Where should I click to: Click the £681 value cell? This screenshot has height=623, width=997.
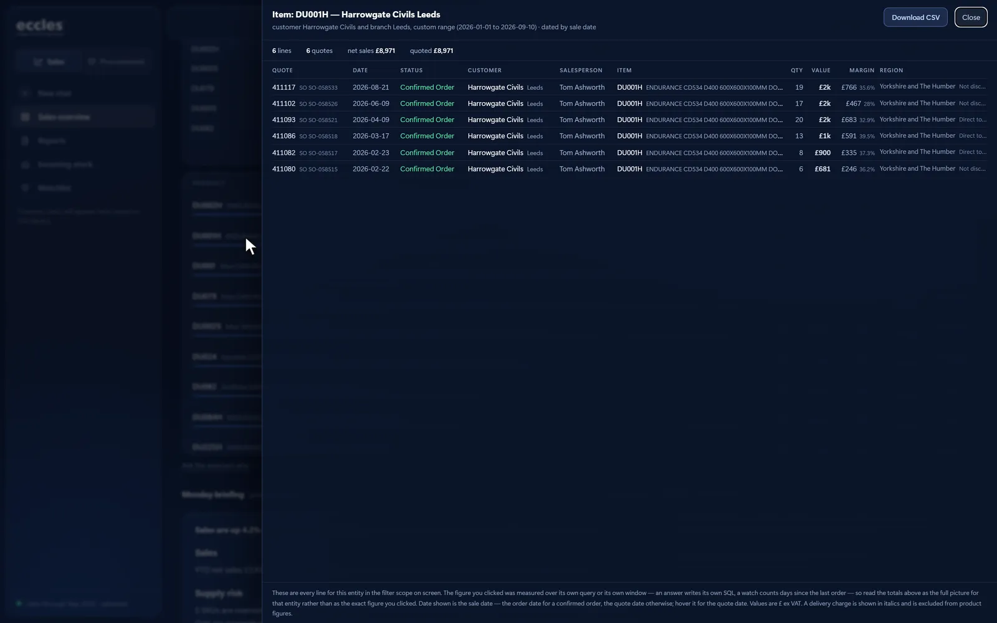coord(823,169)
